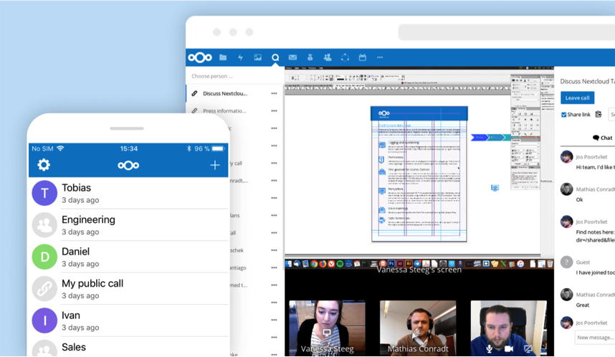Open Photoshop icon in shared screen dock
The image size is (615, 357).
point(391,264)
